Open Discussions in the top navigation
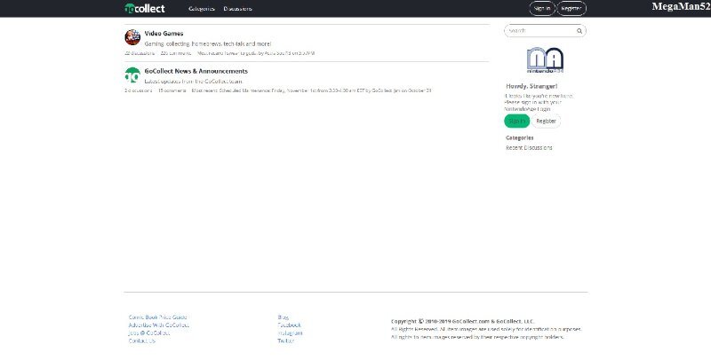This screenshot has width=711, height=360. pyautogui.click(x=237, y=9)
